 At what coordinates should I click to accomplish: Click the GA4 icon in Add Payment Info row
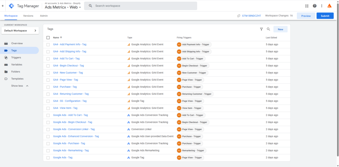129,44
